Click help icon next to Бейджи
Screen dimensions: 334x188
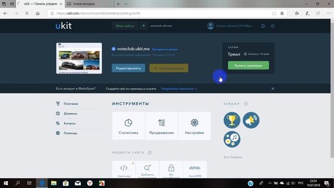click(x=246, y=103)
